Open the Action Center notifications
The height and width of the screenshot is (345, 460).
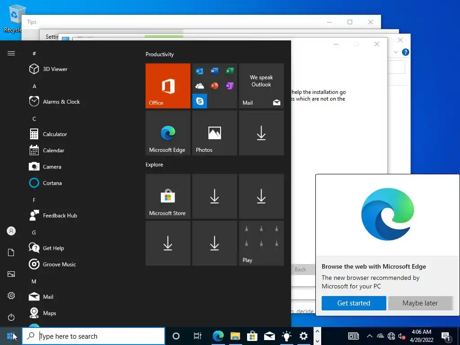pyautogui.click(x=446, y=336)
